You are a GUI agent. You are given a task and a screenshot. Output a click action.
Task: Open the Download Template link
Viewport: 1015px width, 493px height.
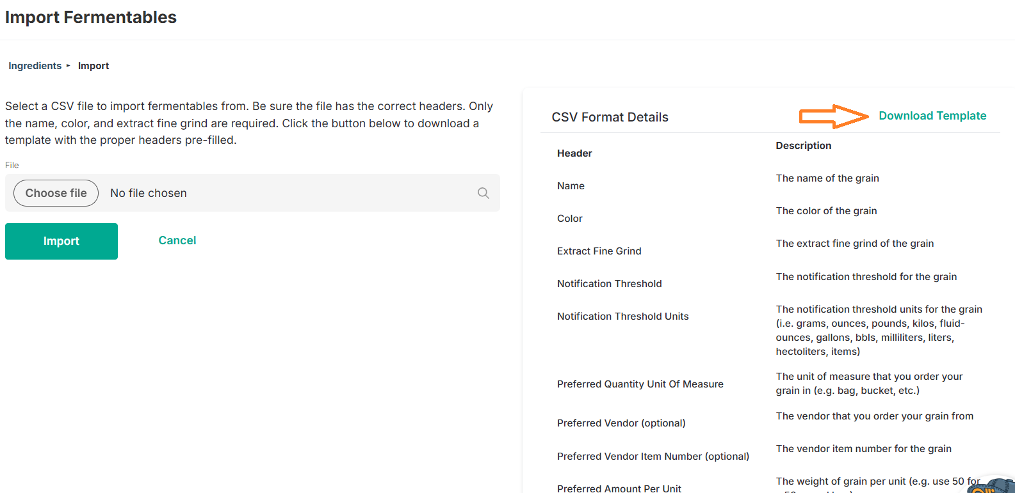tap(932, 116)
